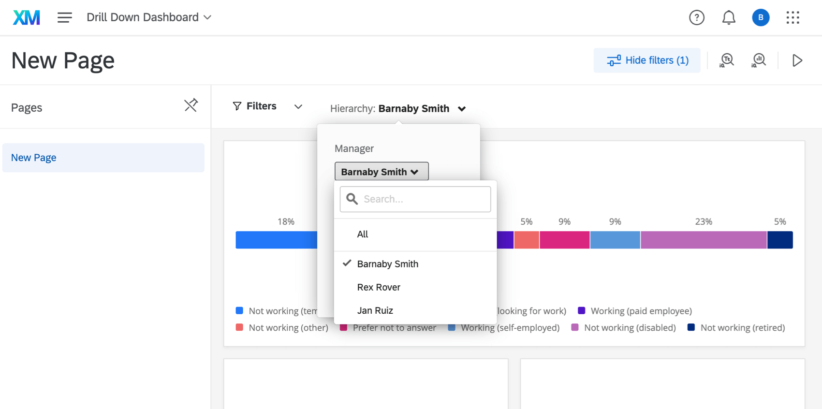
Task: Open the notifications bell
Action: [728, 17]
